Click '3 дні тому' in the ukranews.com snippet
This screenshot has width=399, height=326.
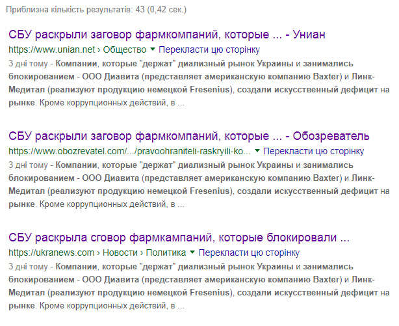pos(28,266)
